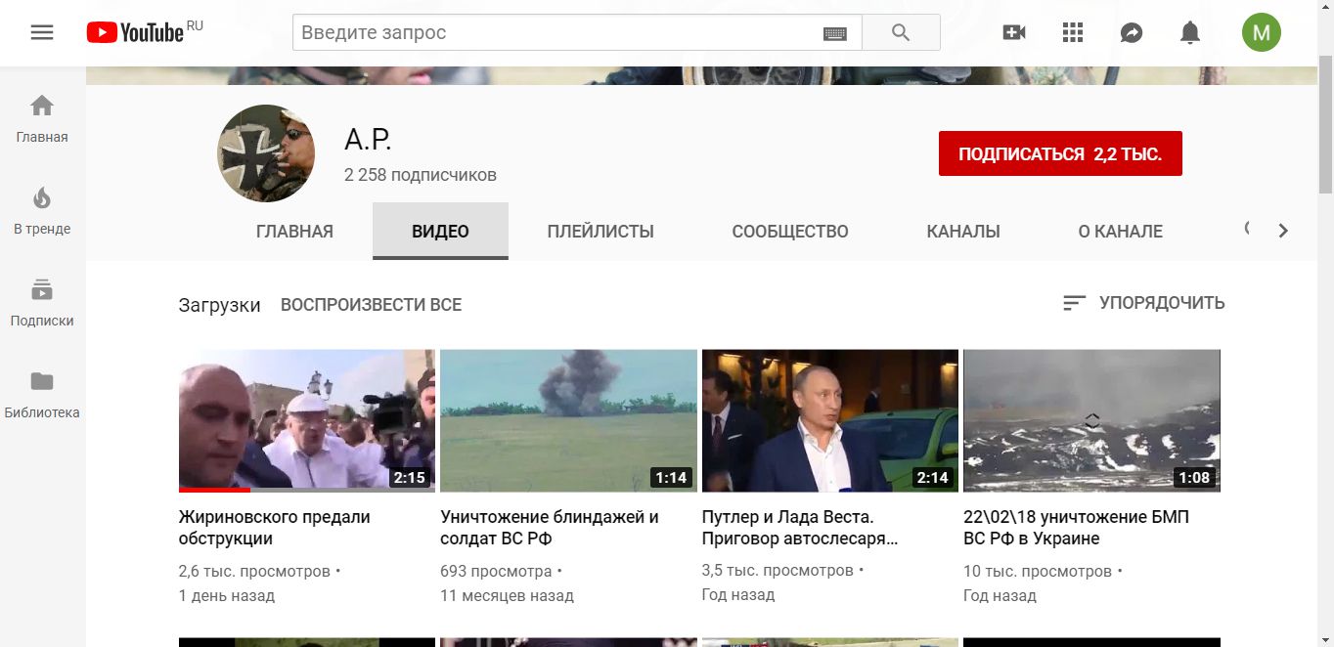This screenshot has height=647, width=1334.
Task: Open the О КАНАЛЕ tab
Action: click(1121, 232)
